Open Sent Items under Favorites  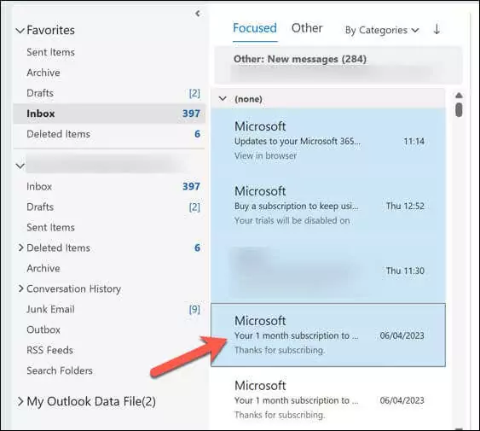click(x=50, y=52)
